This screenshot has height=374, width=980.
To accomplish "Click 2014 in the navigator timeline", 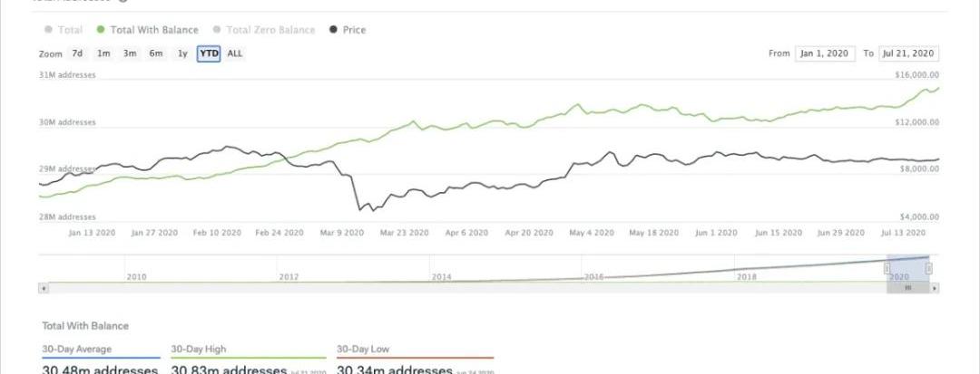I will tap(441, 276).
